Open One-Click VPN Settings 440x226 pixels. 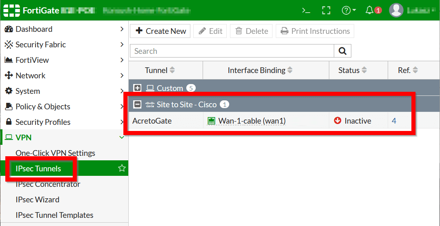point(55,153)
